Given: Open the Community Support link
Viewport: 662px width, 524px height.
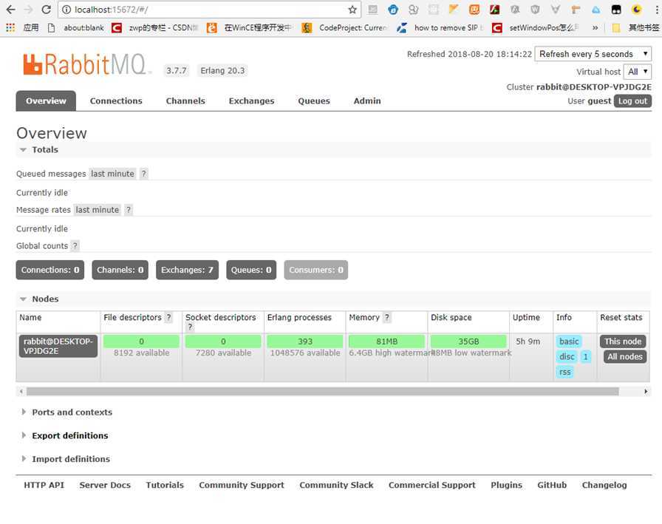Looking at the screenshot, I should [242, 485].
